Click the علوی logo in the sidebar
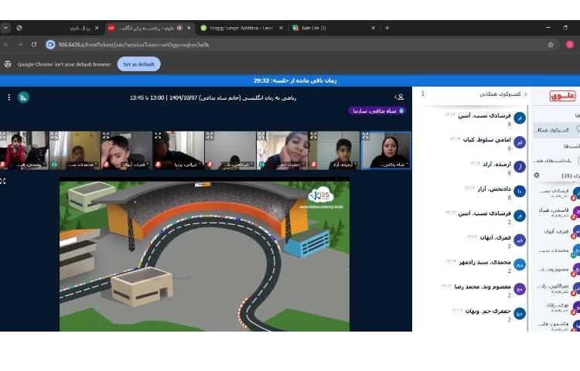Viewport: 580px width, 371px height. tap(562, 96)
